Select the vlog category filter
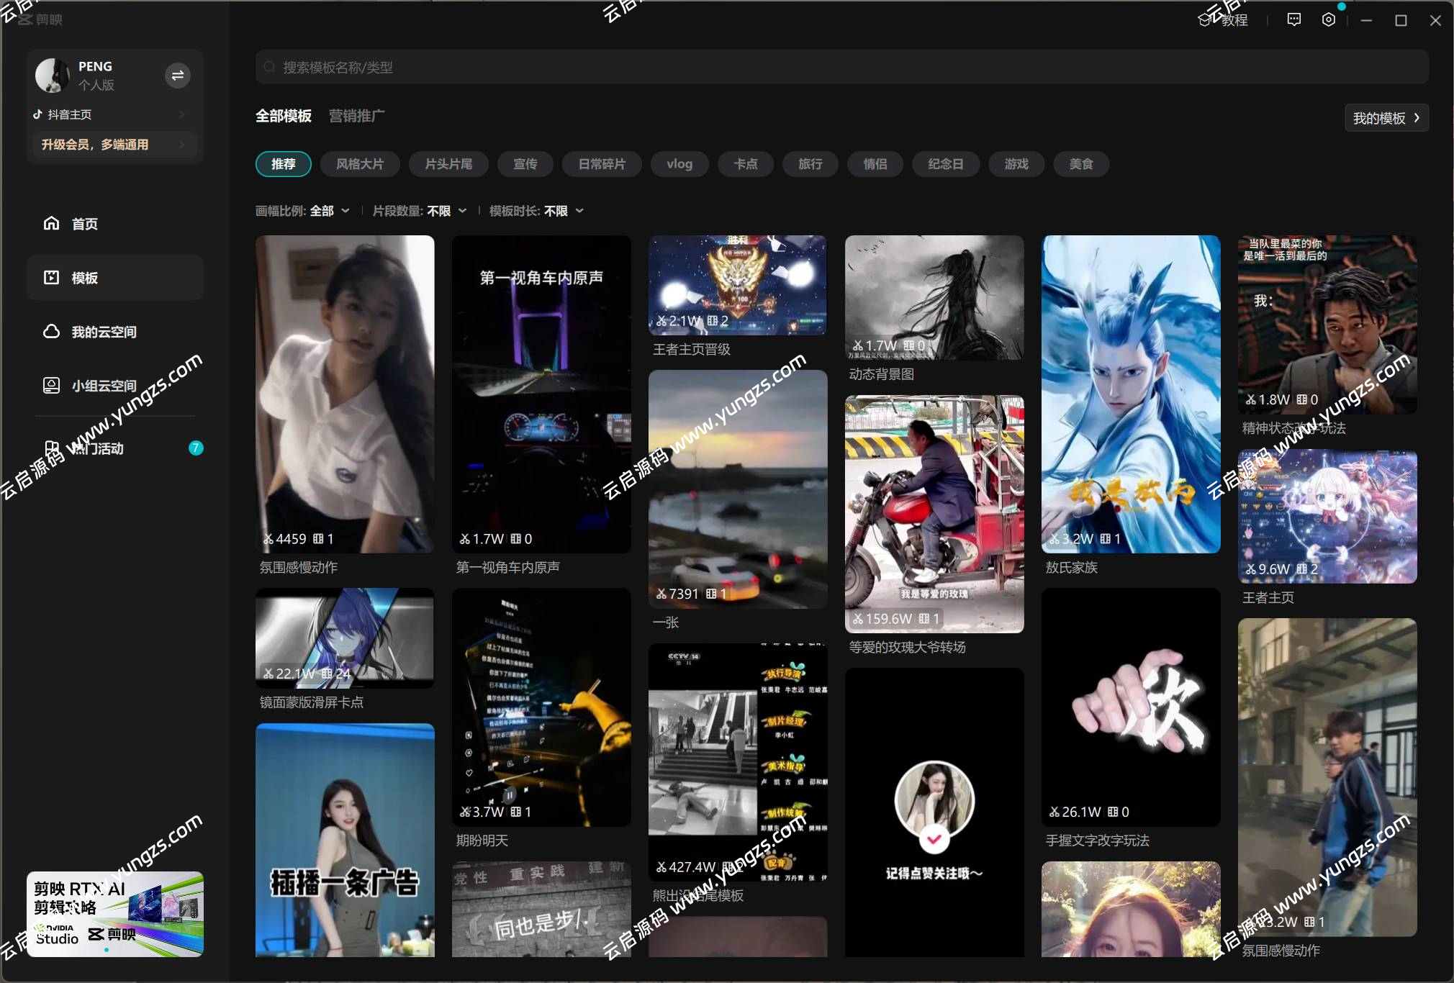The height and width of the screenshot is (983, 1454). pos(679,164)
